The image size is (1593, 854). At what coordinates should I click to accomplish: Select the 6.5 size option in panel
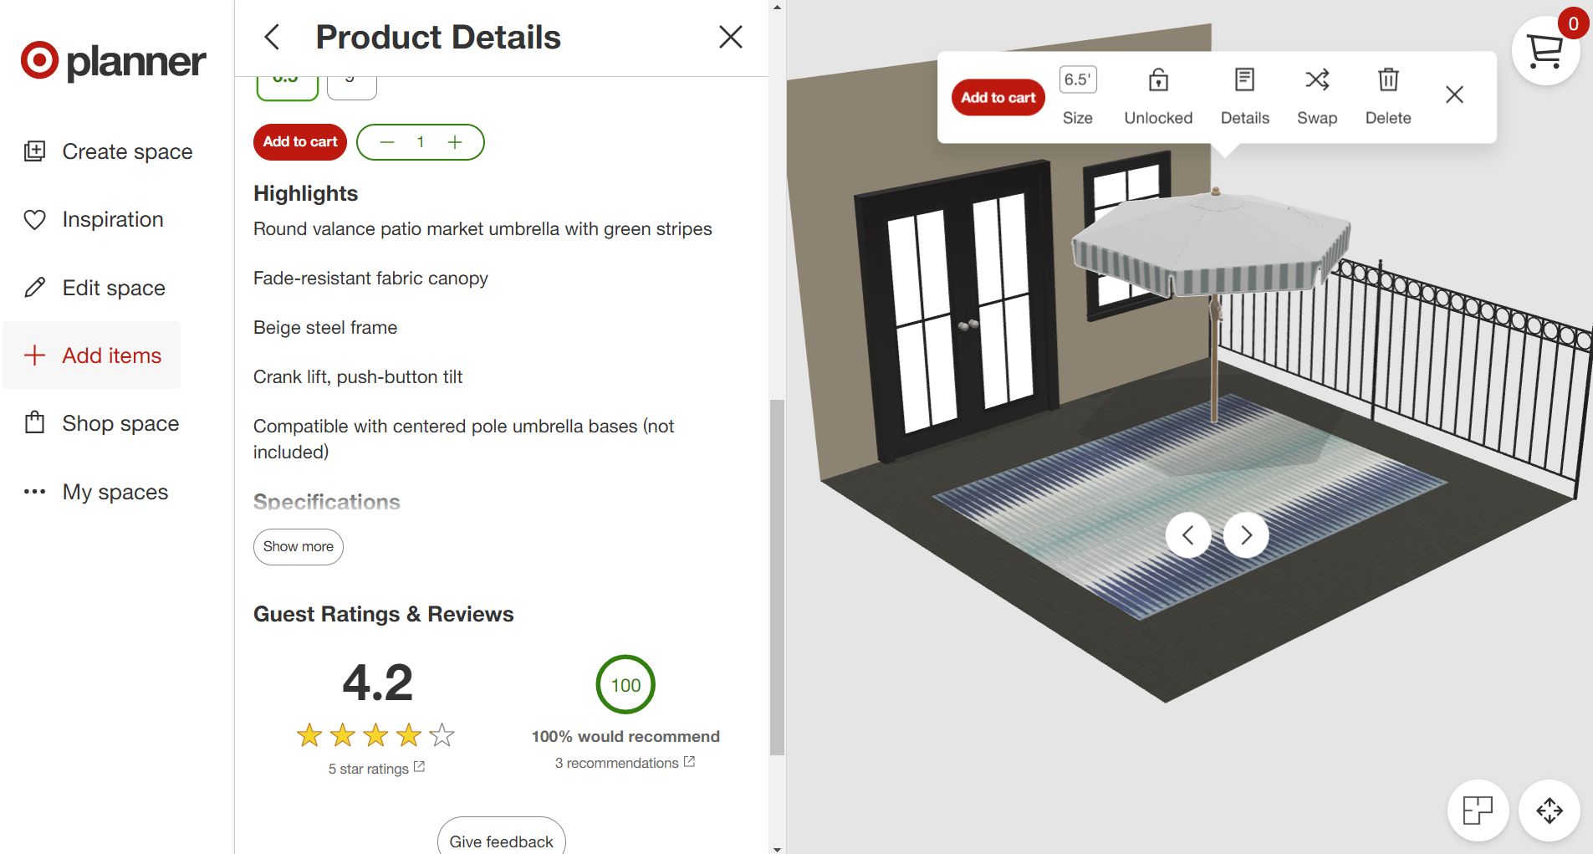point(287,87)
